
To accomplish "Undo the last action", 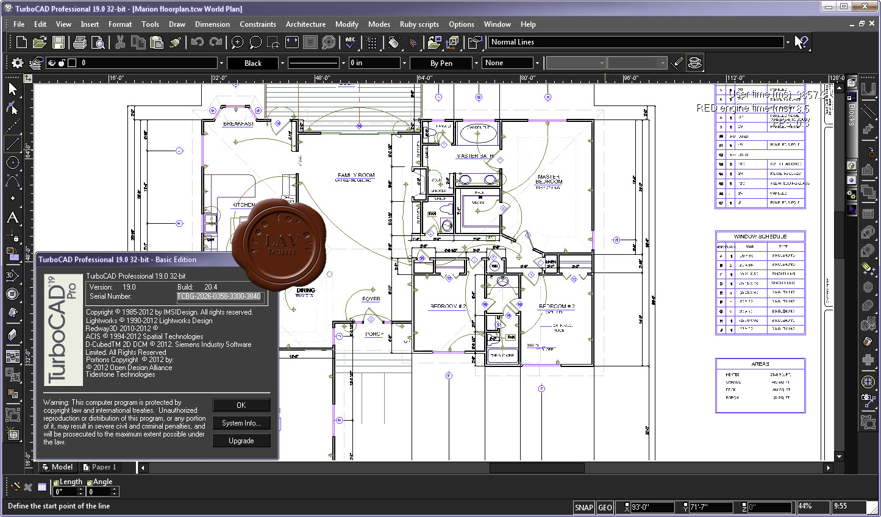I will pos(197,42).
